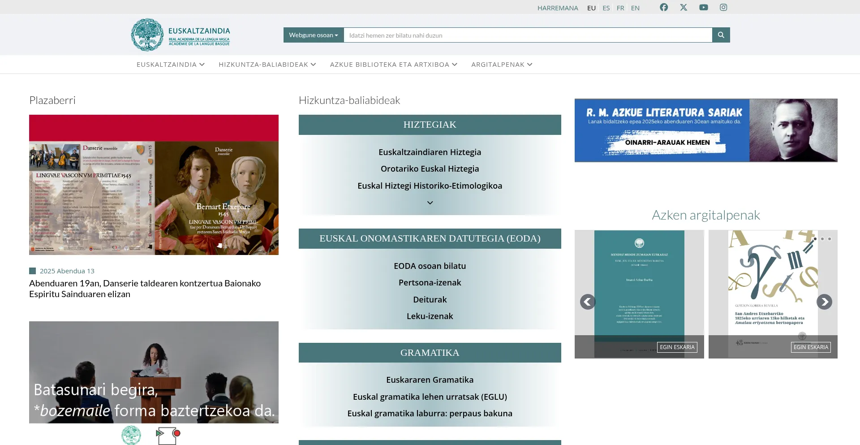Screen dimensions: 860x445
Task: Switch site language to EN
Action: click(x=635, y=8)
